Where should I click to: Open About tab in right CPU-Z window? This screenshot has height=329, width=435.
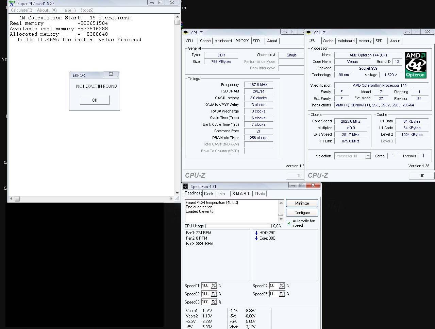[395, 41]
